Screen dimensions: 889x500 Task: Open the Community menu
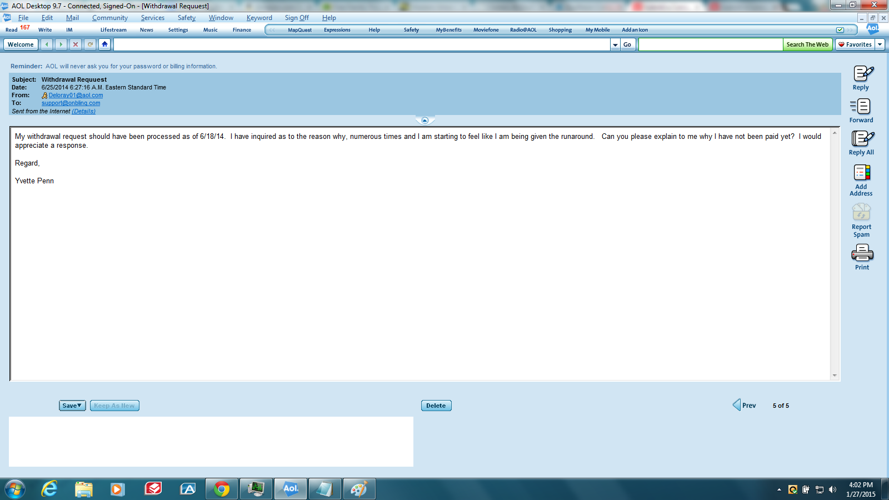tap(110, 18)
